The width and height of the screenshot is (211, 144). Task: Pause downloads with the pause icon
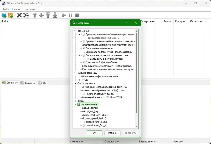70,15
